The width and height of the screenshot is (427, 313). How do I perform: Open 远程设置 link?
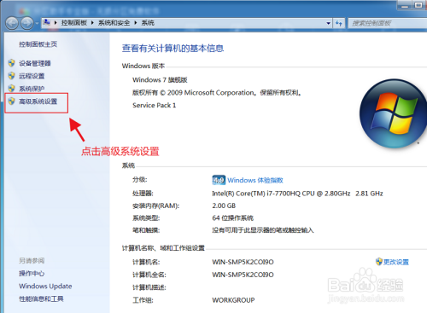tap(32, 76)
